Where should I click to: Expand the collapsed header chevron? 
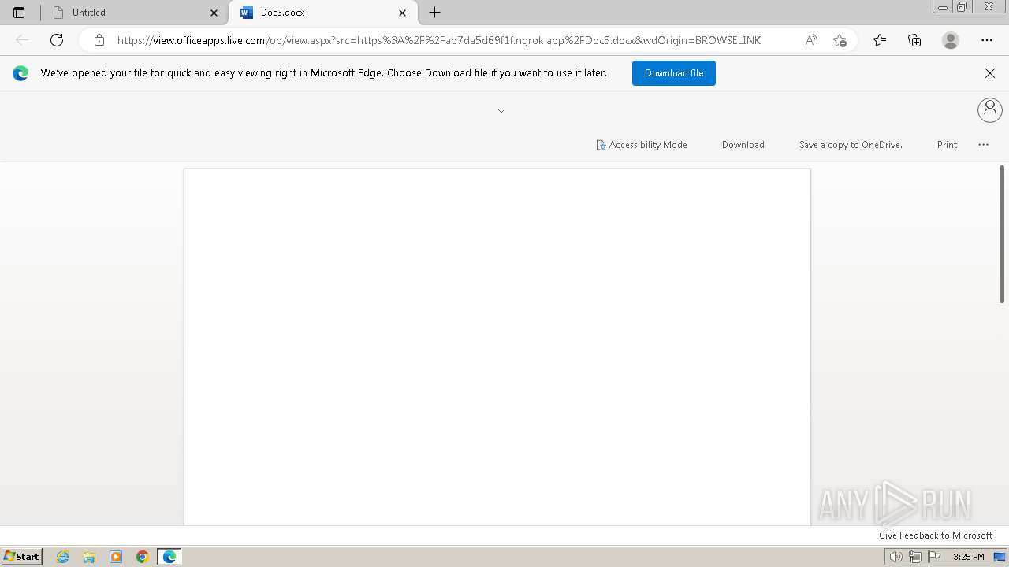tap(501, 111)
